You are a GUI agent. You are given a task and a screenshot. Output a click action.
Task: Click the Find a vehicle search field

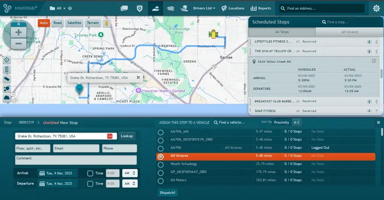(234, 122)
